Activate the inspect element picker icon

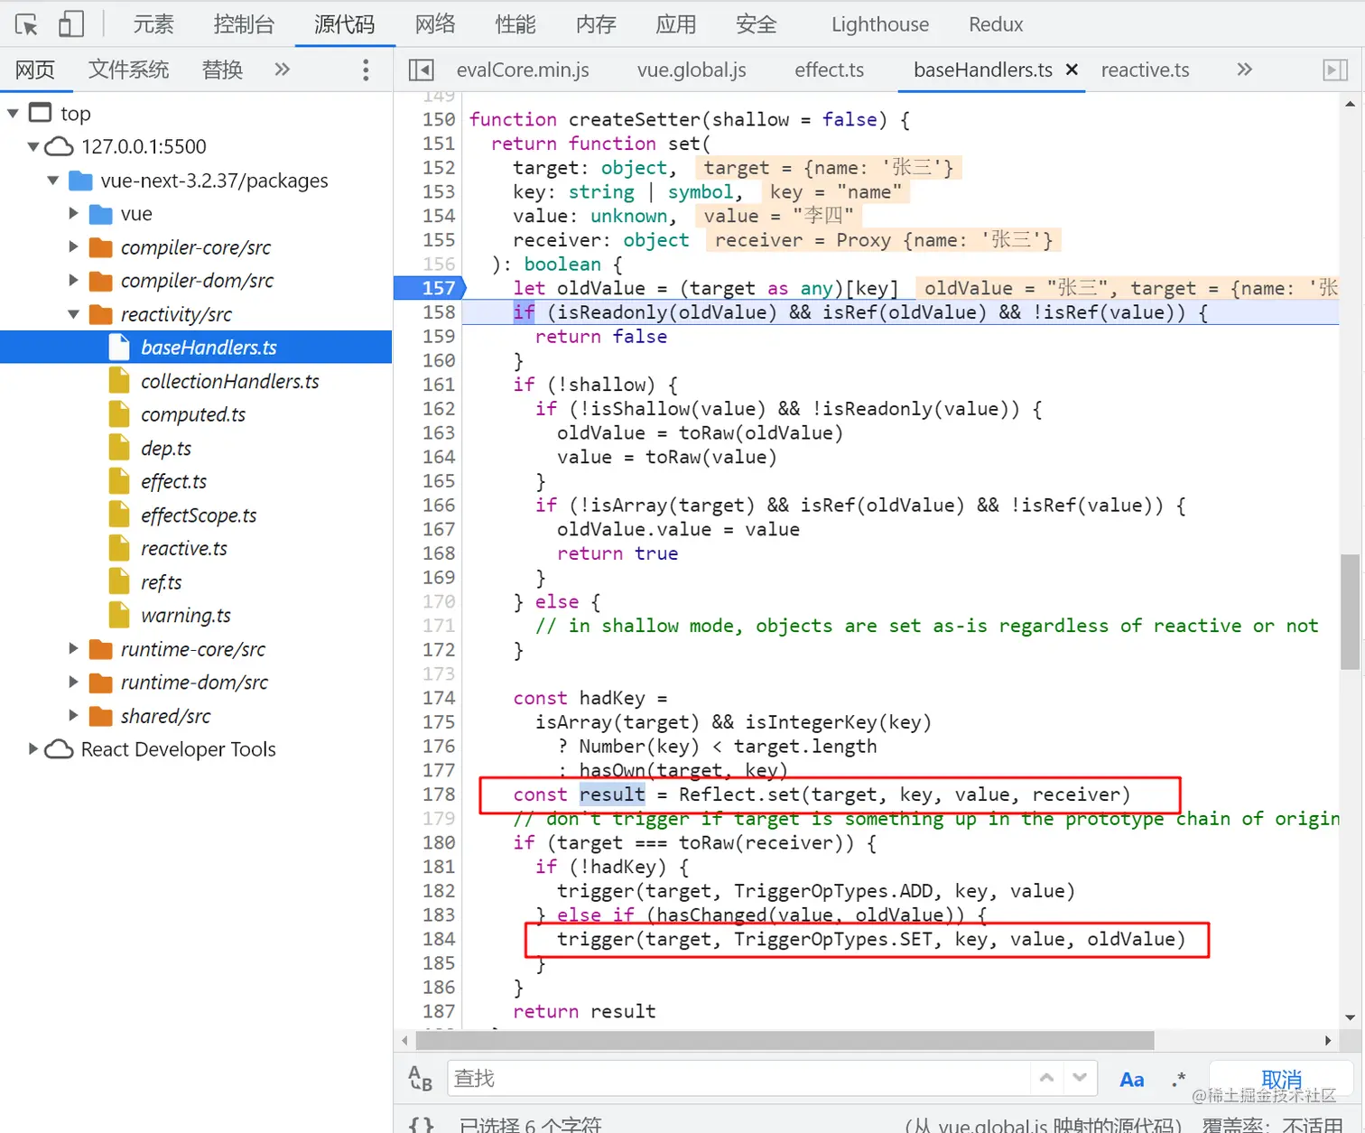coord(27,24)
